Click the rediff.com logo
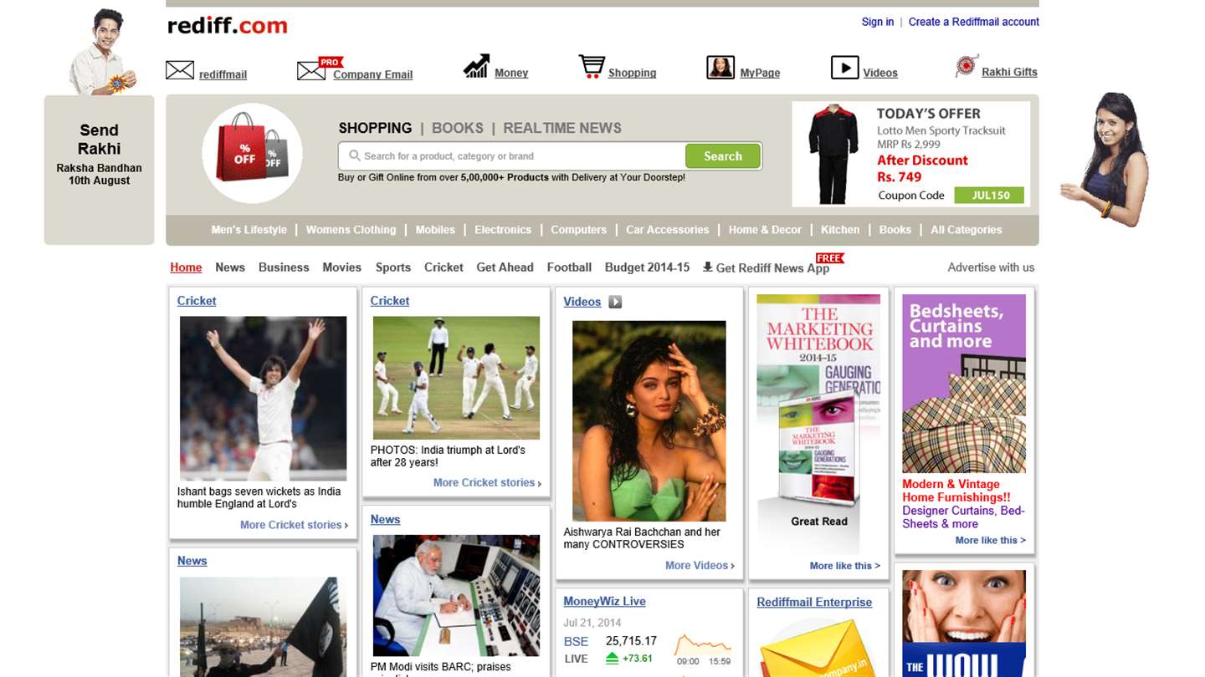This screenshot has width=1205, height=677. [228, 26]
